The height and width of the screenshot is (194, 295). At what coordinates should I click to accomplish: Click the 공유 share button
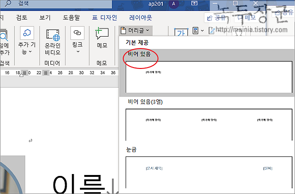tap(216, 18)
